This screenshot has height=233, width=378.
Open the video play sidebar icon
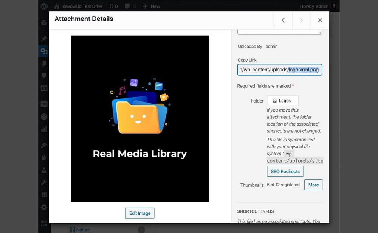pyautogui.click(x=44, y=88)
